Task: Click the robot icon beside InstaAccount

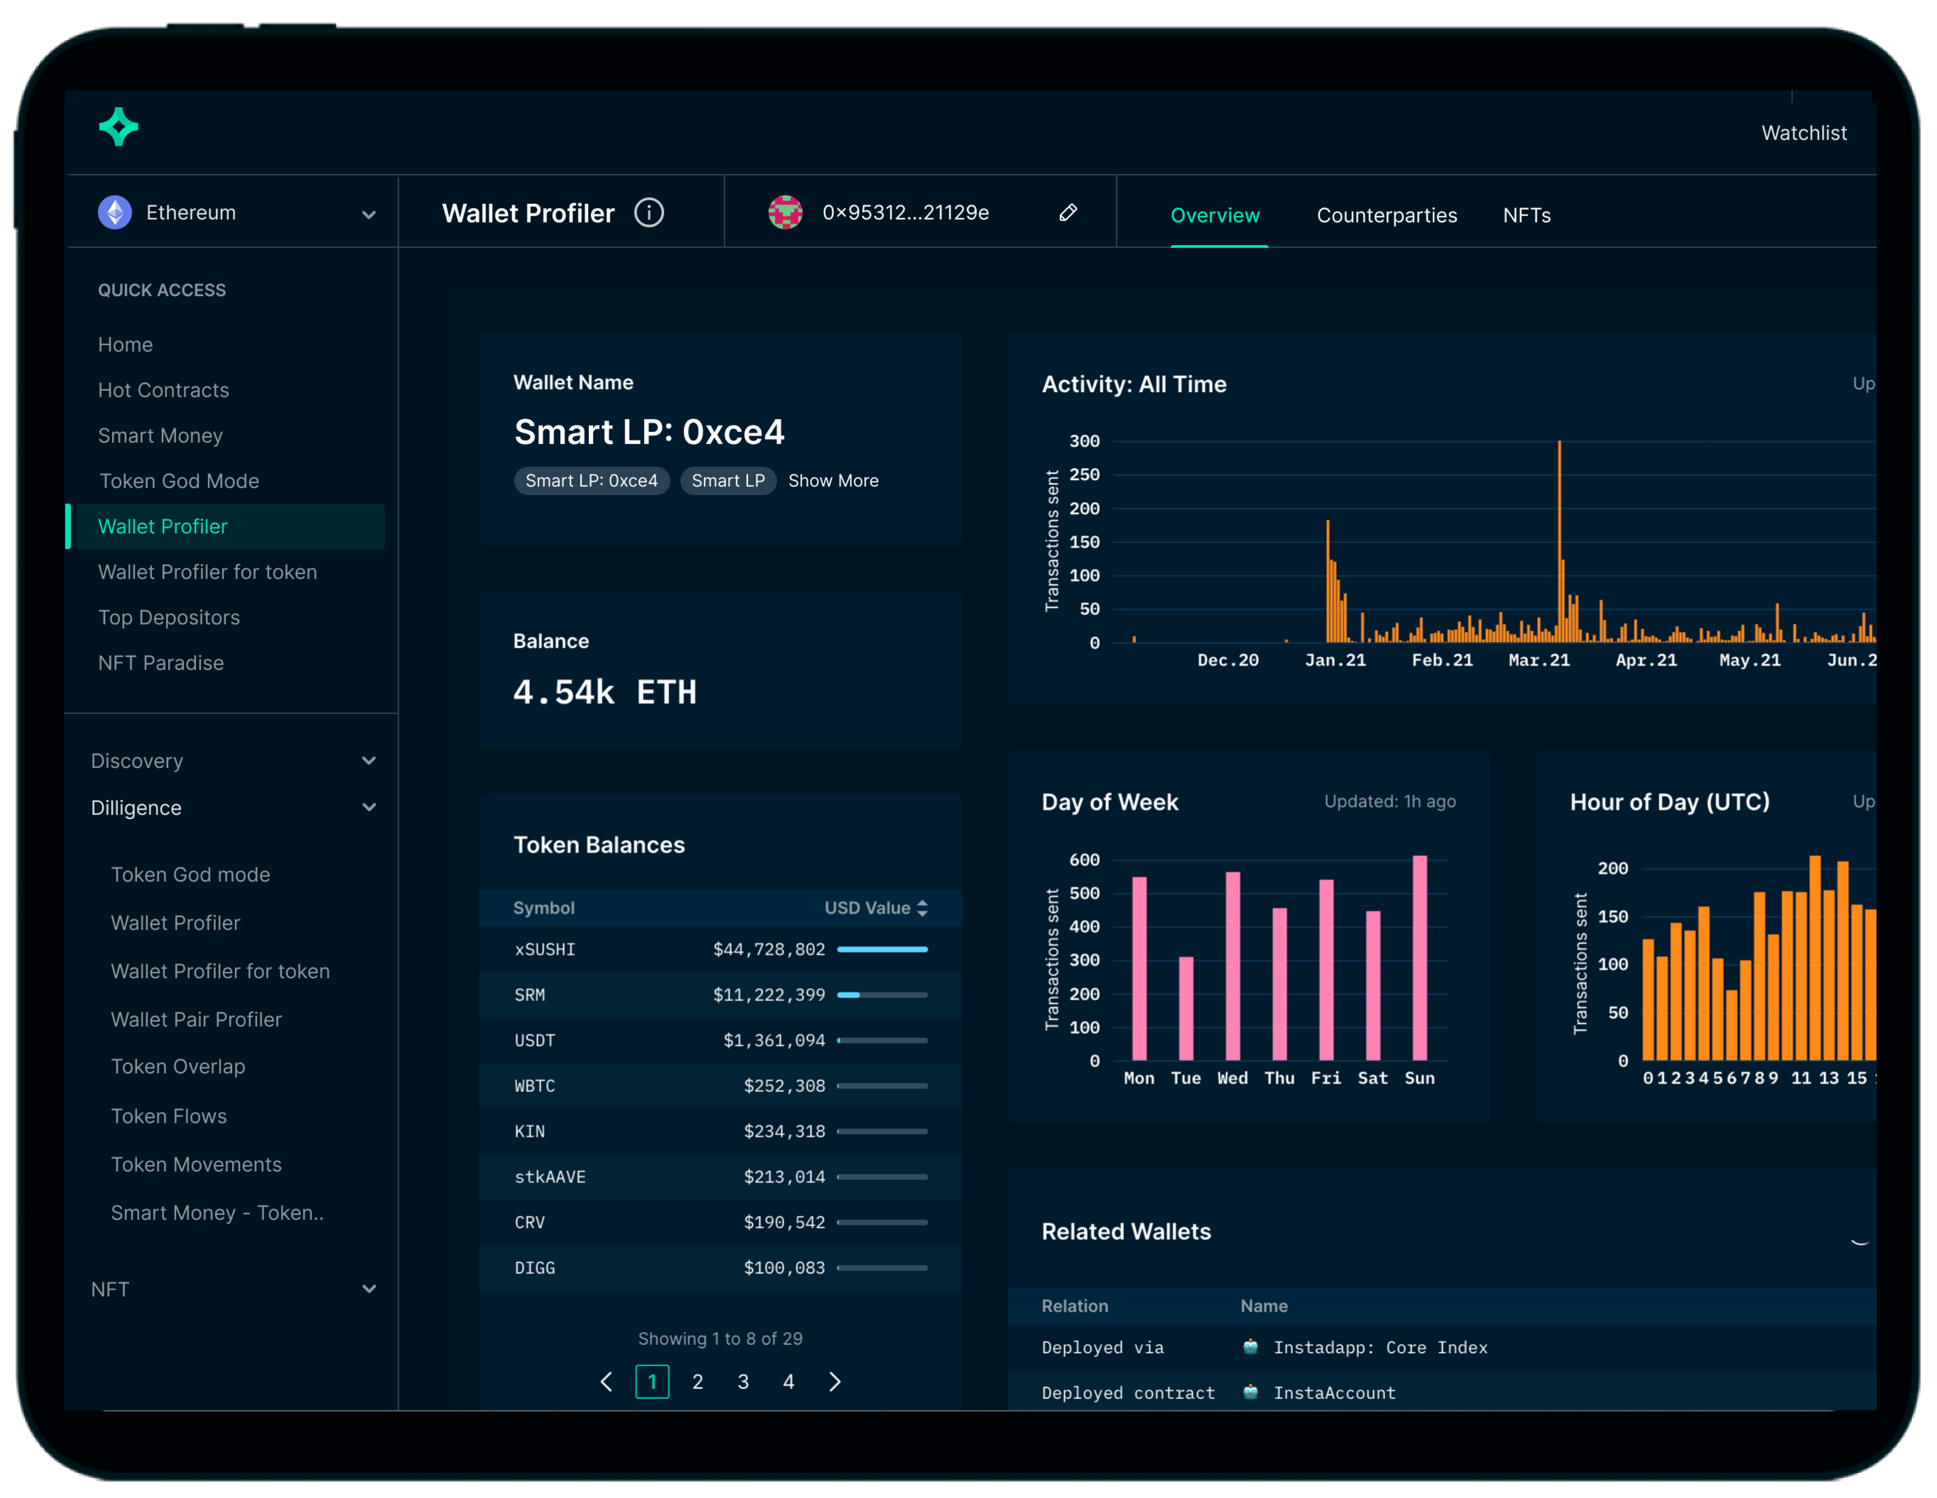Action: point(1250,1393)
